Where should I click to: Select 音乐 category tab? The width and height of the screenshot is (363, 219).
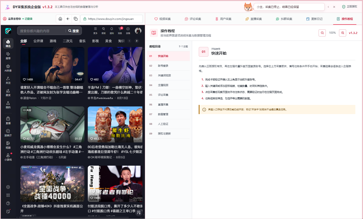tap(82, 41)
